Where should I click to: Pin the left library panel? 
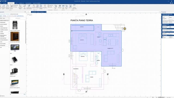coord(25,12)
